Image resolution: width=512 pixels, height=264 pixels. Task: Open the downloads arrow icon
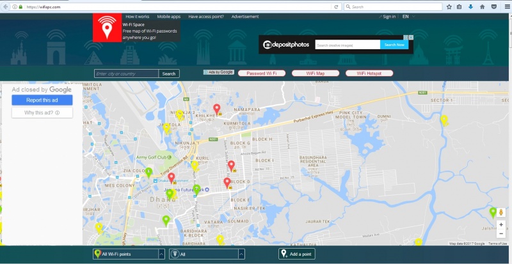[470, 7]
